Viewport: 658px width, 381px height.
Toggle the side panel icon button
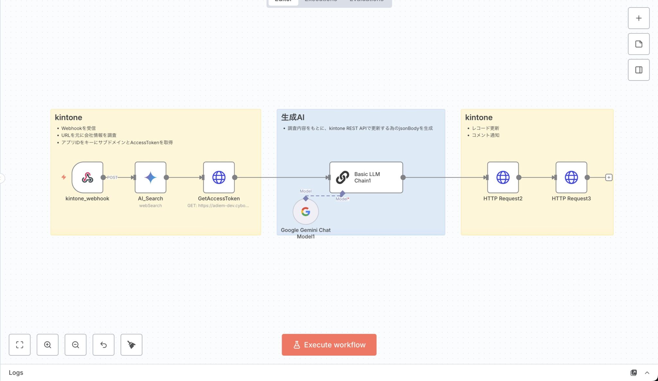coord(639,70)
